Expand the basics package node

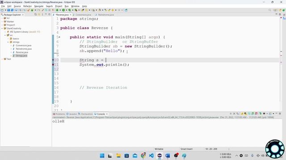click(8, 39)
